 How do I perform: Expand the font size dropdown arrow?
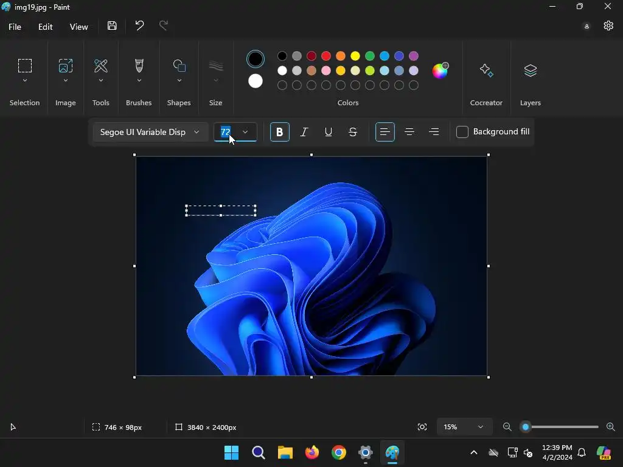coord(245,132)
